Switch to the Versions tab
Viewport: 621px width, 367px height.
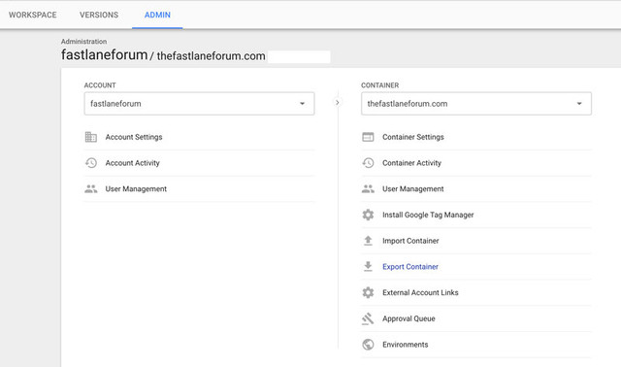click(99, 16)
